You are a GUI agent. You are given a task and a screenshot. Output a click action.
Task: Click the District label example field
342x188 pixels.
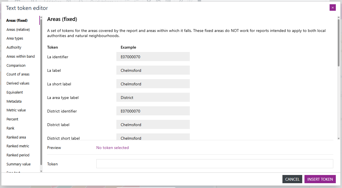click(x=153, y=124)
